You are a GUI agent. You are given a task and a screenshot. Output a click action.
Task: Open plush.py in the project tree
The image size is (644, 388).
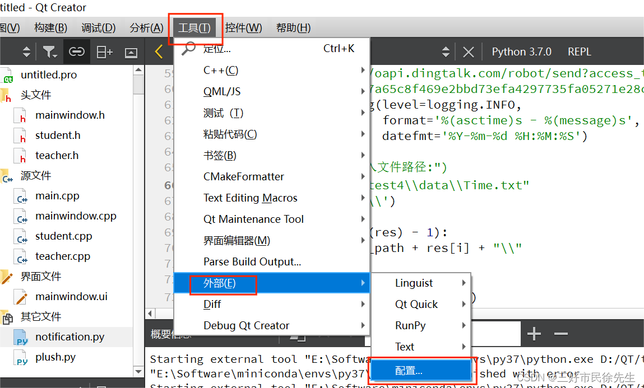click(55, 357)
